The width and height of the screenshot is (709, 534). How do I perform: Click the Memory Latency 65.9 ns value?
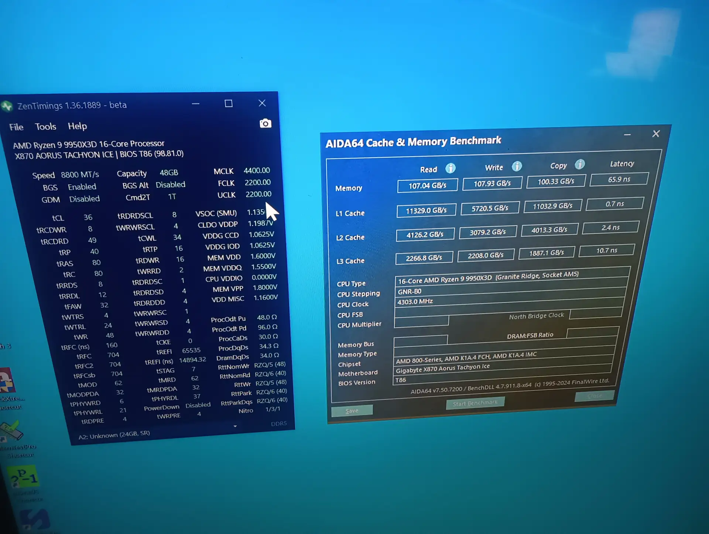coord(619,179)
